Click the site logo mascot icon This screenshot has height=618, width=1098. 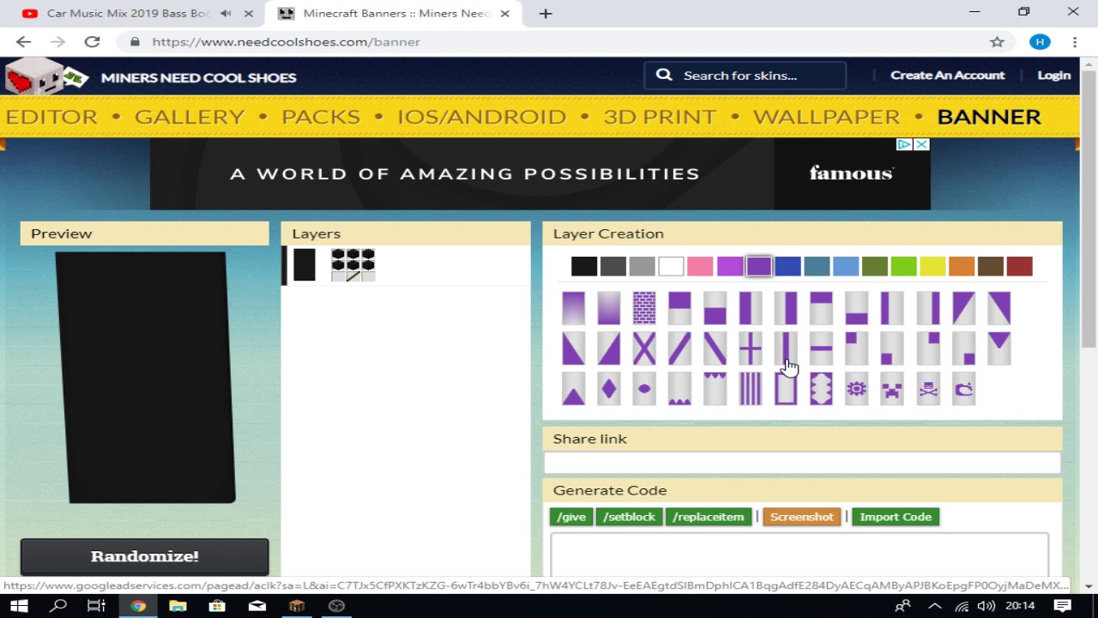coord(46,77)
